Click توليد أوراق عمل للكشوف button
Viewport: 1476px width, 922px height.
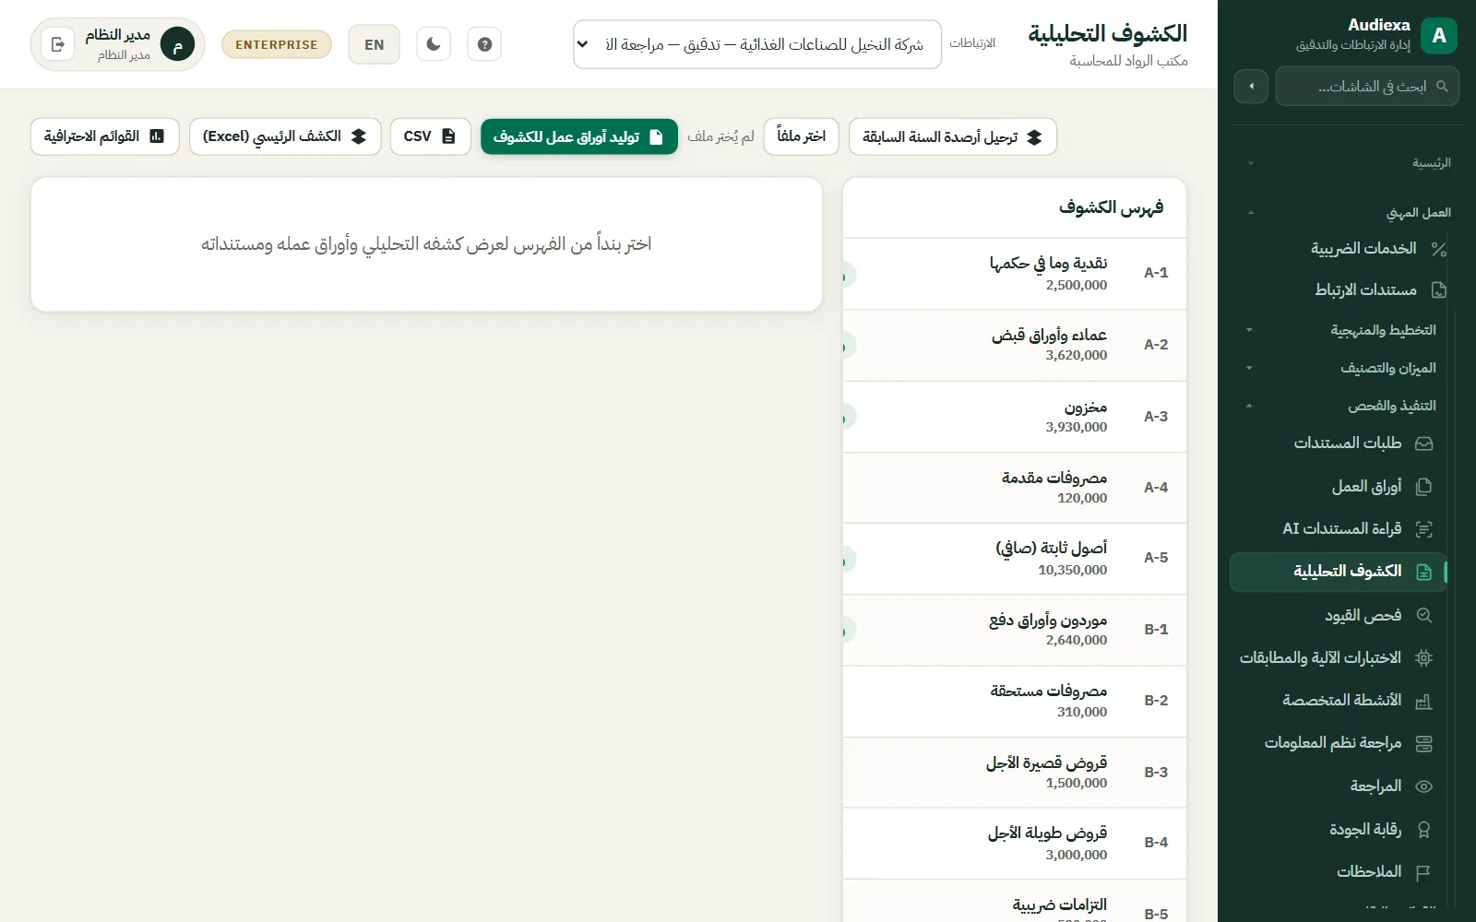[x=578, y=136]
